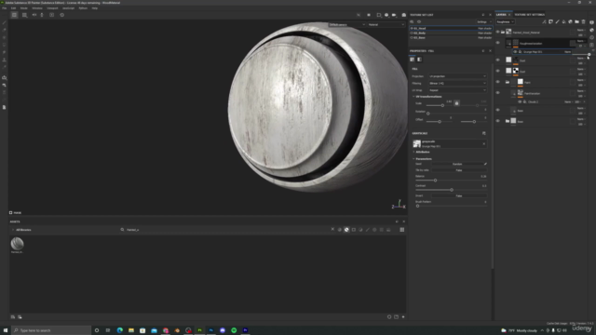Hide the Paint folder layer
596x335 pixels.
[x=497, y=82]
